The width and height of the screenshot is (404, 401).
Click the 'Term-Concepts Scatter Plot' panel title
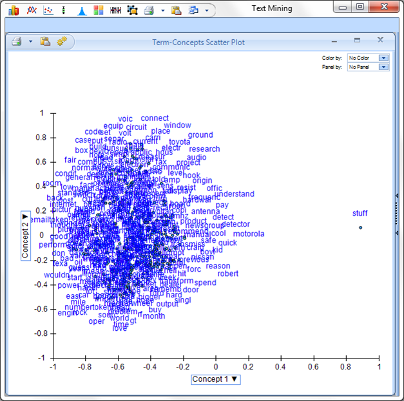pos(198,42)
